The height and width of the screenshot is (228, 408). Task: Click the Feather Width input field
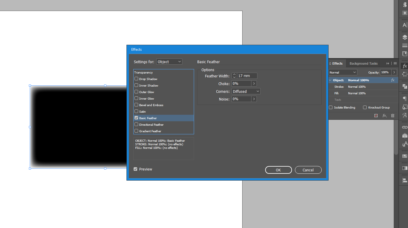click(x=247, y=76)
